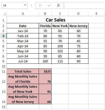The image size is (105, 110).
Task: Click the Cancel X icon in formula bar
Action: click(x=40, y=5)
